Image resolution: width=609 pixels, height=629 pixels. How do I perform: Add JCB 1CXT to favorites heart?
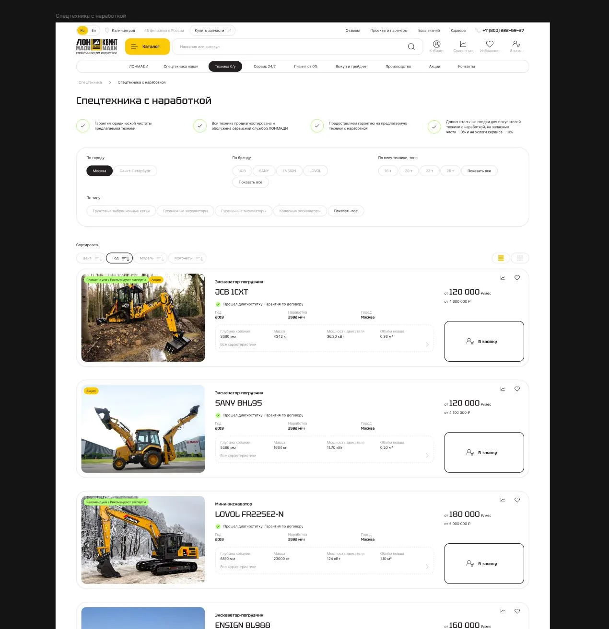[517, 278]
